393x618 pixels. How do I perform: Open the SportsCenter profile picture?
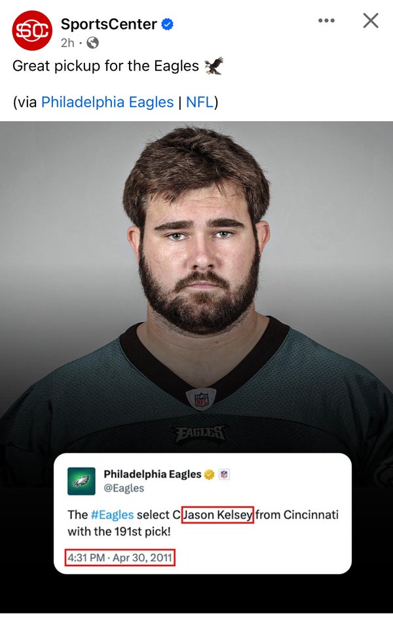pos(32,30)
